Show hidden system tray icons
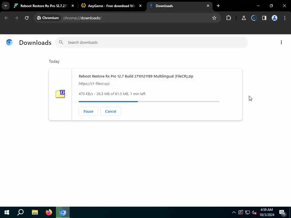This screenshot has height=218, width=291. coord(234,212)
